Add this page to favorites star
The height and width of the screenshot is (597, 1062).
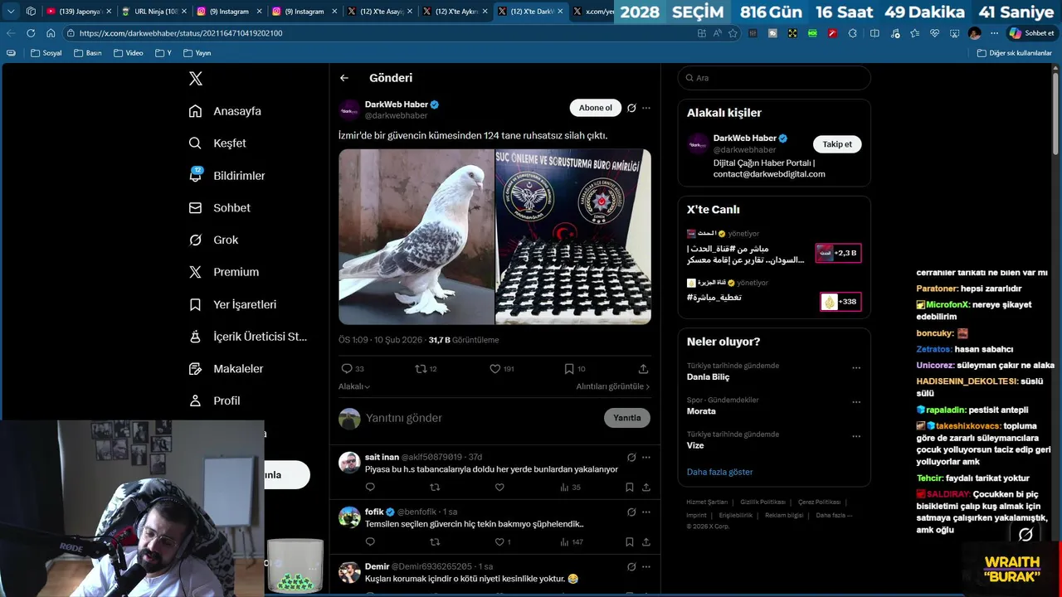pos(733,33)
